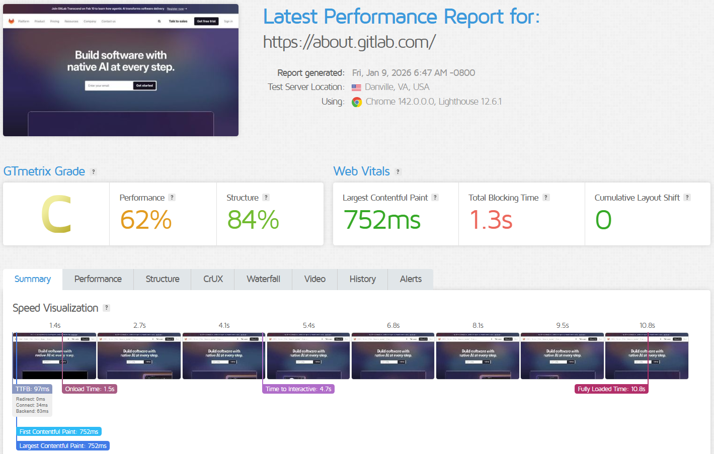714x454 pixels.
Task: Click the Time to Interactive: 4.7s marker
Action: tap(298, 389)
